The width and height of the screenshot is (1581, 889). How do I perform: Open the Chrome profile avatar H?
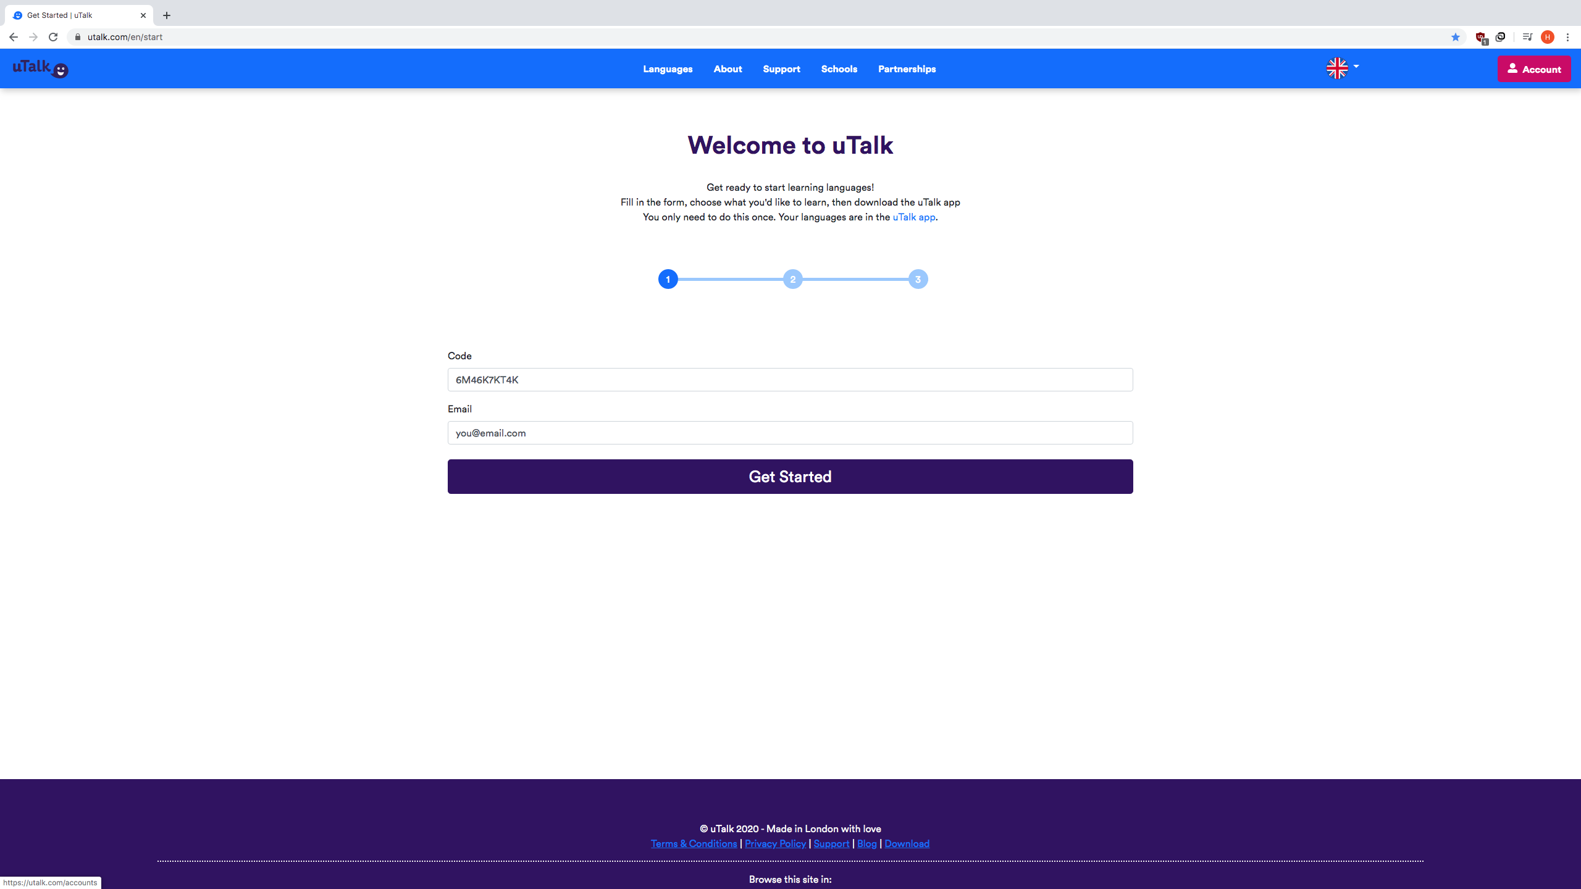1548,37
